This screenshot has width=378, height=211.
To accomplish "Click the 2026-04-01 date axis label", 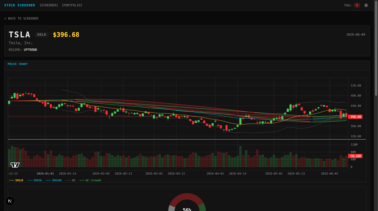I will (x=215, y=174).
